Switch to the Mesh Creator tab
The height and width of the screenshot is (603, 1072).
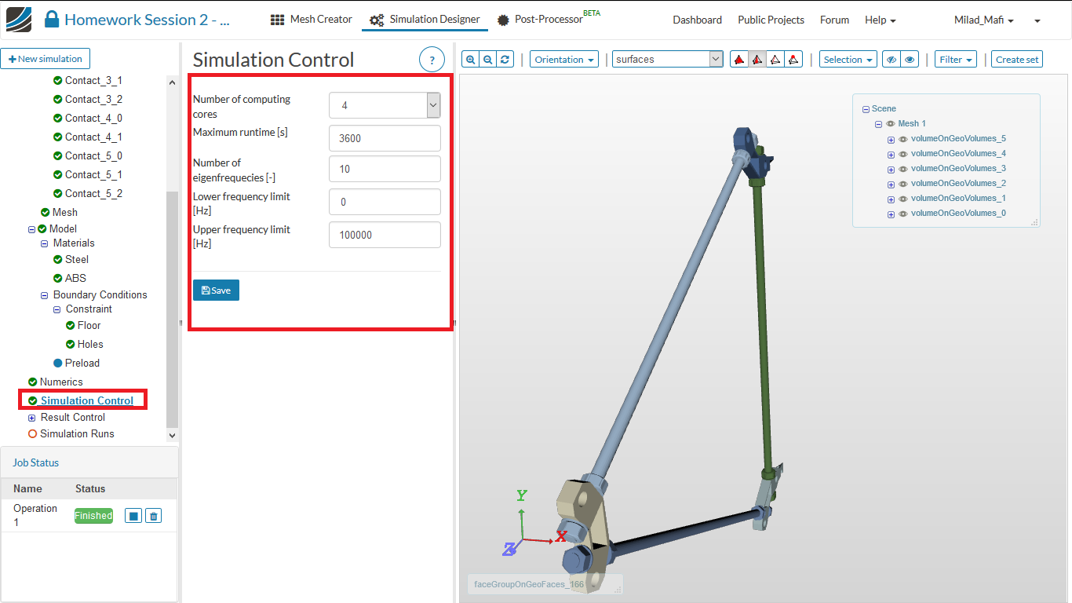click(x=311, y=20)
